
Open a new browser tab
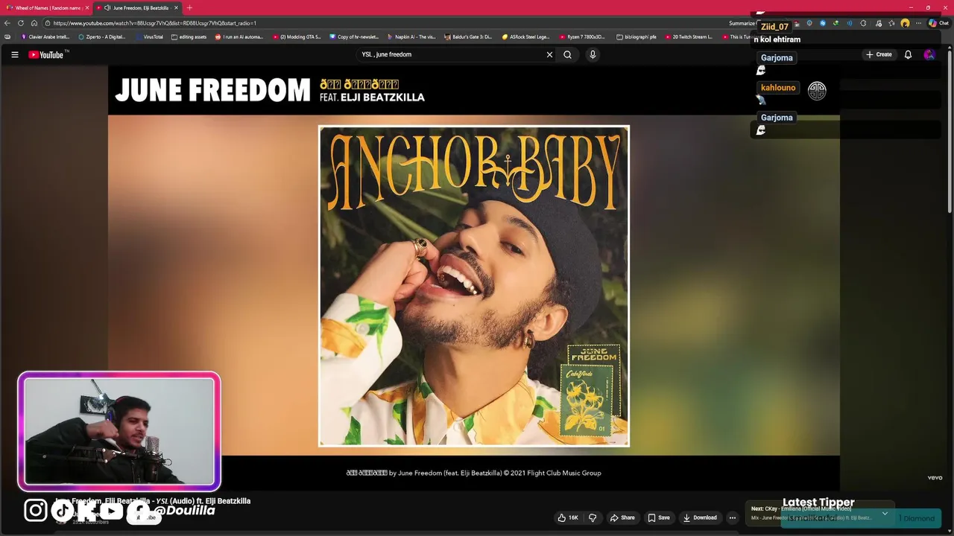click(189, 7)
